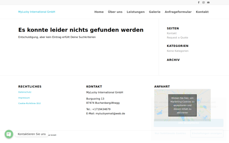The height and width of the screenshot is (143, 229).
Task: Open the Kontakt menu item
Action: [x=202, y=12]
